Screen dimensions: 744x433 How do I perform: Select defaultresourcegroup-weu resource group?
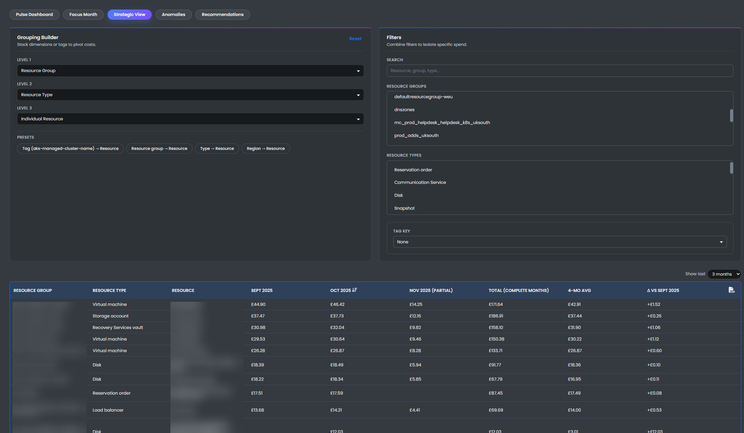[423, 97]
